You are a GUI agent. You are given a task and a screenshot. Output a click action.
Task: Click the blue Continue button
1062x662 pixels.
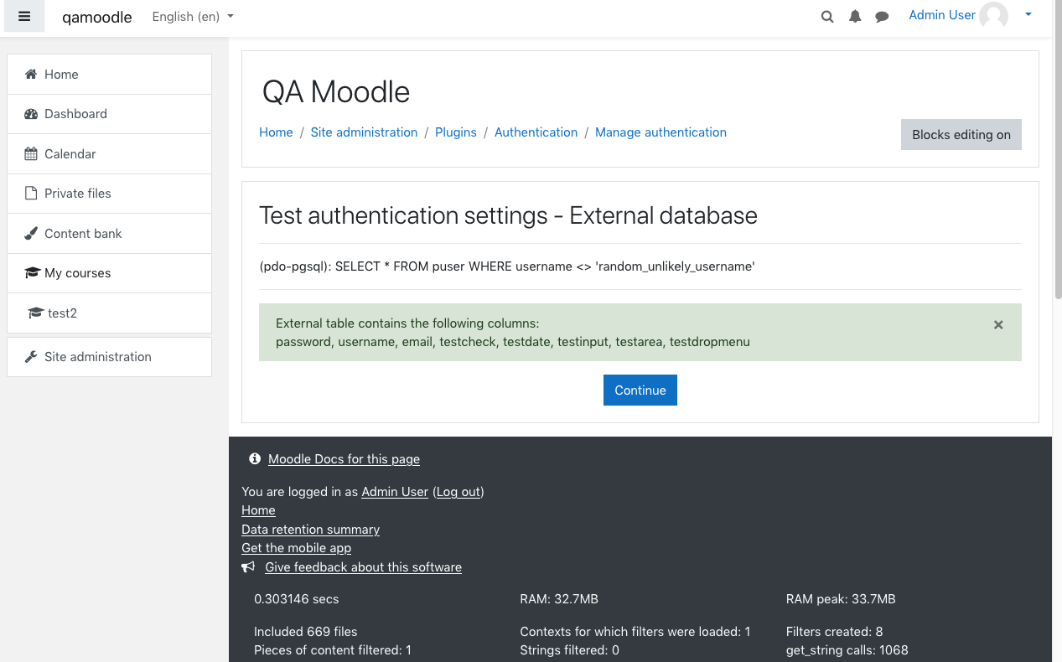(640, 390)
